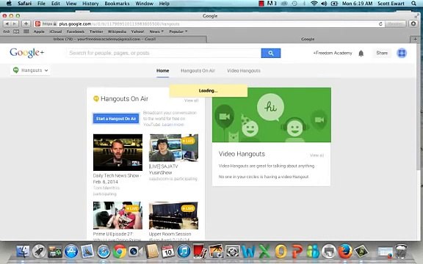Click the plus add bookmark button
The height and width of the screenshot is (264, 423).
click(x=26, y=23)
